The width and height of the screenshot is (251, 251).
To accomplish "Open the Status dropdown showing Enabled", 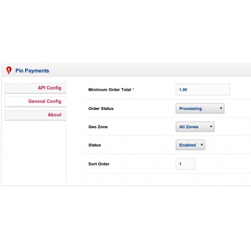I will click(x=190, y=145).
